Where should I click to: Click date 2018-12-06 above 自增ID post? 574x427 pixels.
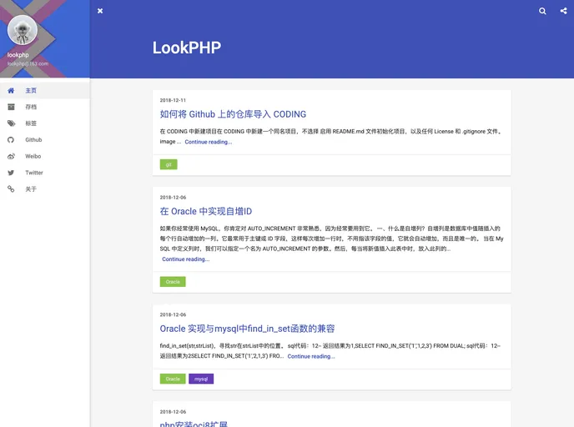(173, 198)
